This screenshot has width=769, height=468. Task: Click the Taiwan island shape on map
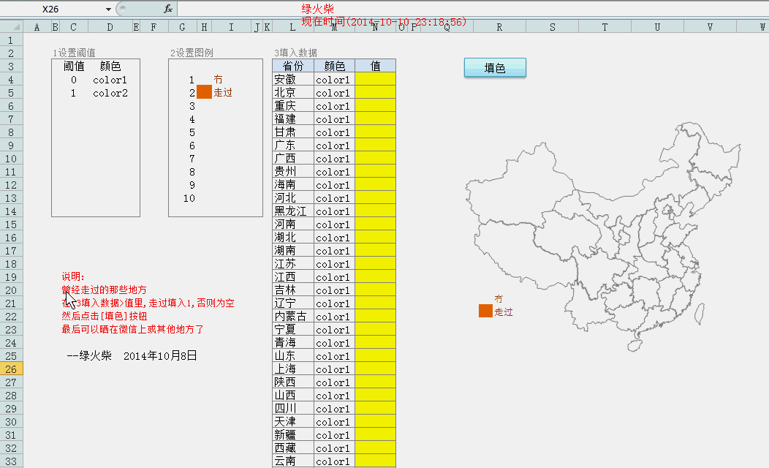[700, 314]
